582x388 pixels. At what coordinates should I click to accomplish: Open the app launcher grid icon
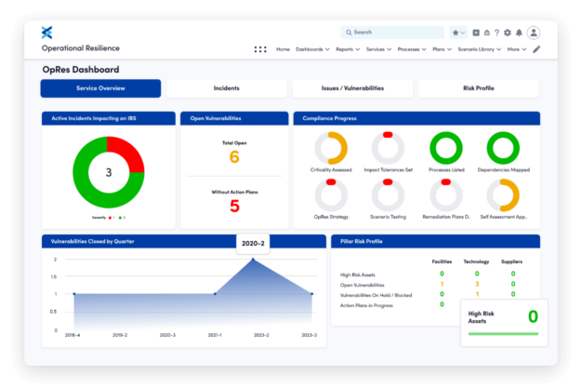260,49
